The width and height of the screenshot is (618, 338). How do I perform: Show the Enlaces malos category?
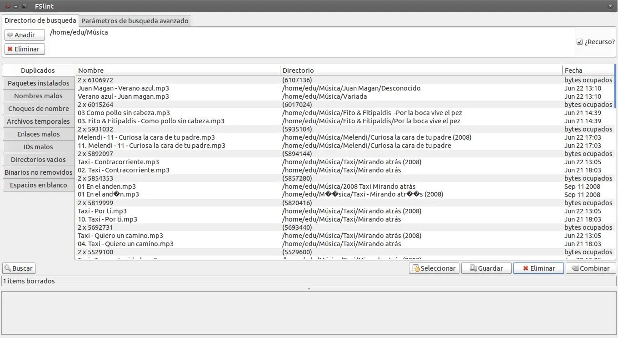click(x=39, y=134)
